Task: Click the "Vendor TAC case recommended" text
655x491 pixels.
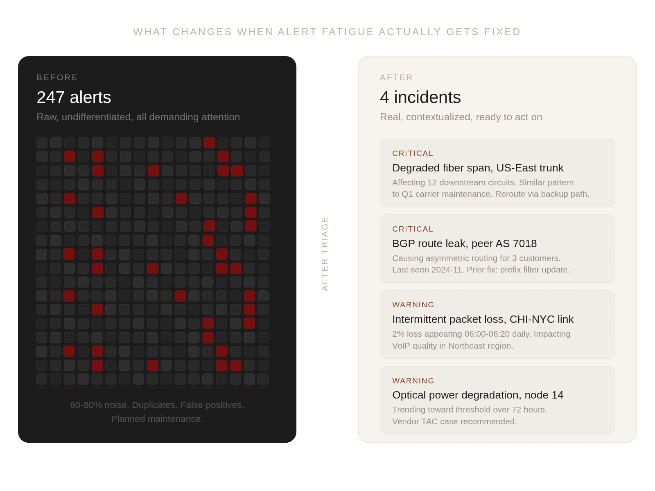Action: [x=454, y=421]
